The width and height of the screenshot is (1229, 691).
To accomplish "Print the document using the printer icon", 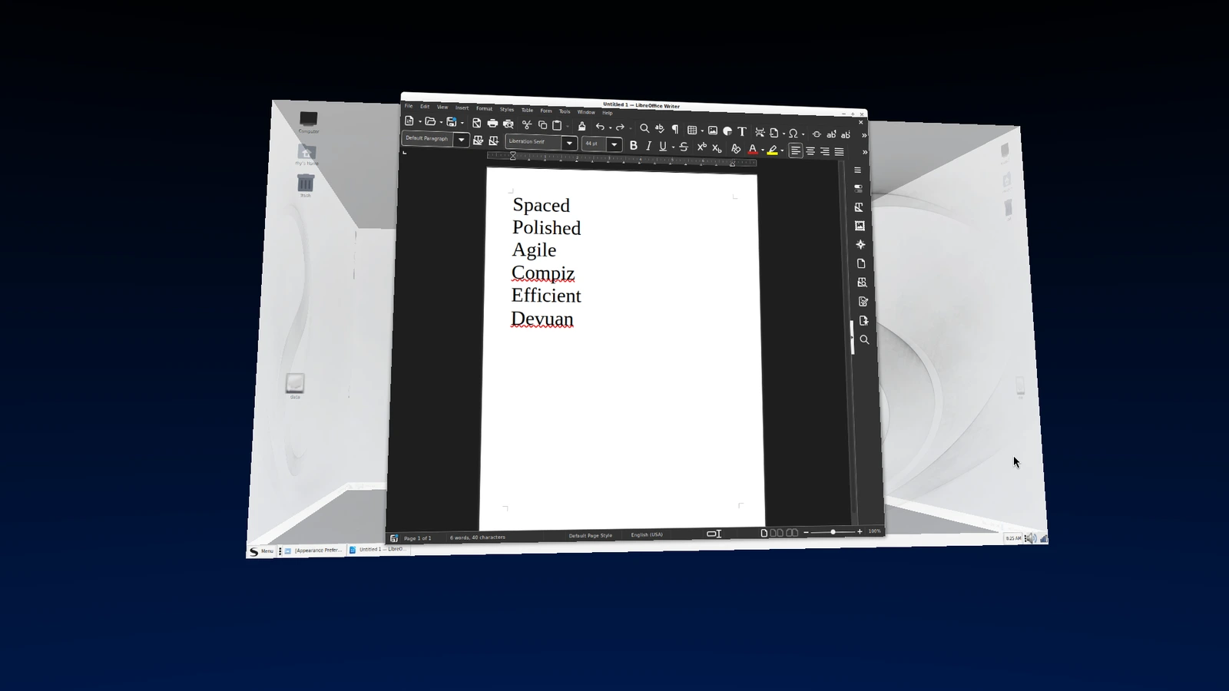I will point(492,123).
